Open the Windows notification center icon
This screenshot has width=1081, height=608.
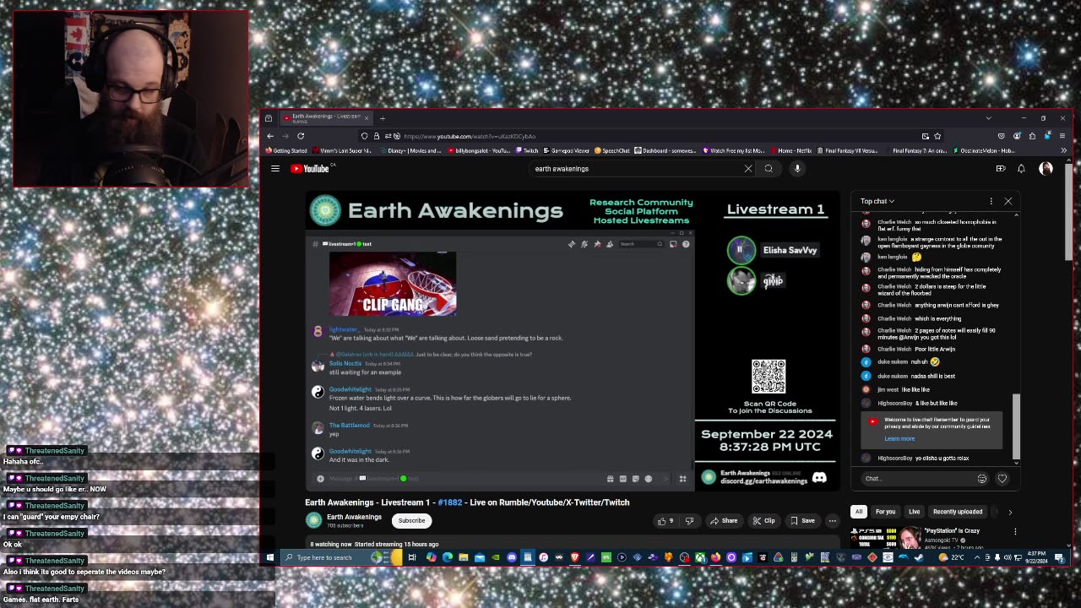[x=1059, y=557]
